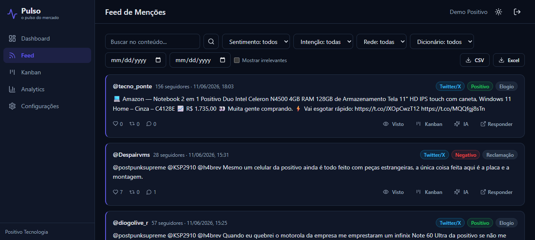Click the like heart on @tecno_ponte post
This screenshot has height=240, width=535.
click(x=115, y=124)
